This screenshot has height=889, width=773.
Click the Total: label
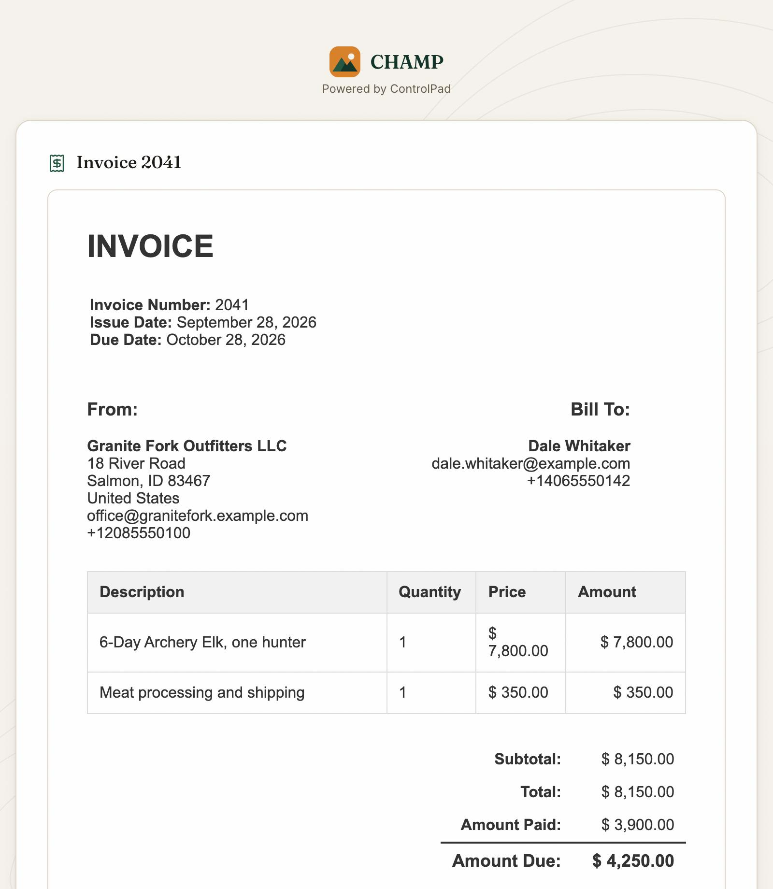pyautogui.click(x=541, y=792)
